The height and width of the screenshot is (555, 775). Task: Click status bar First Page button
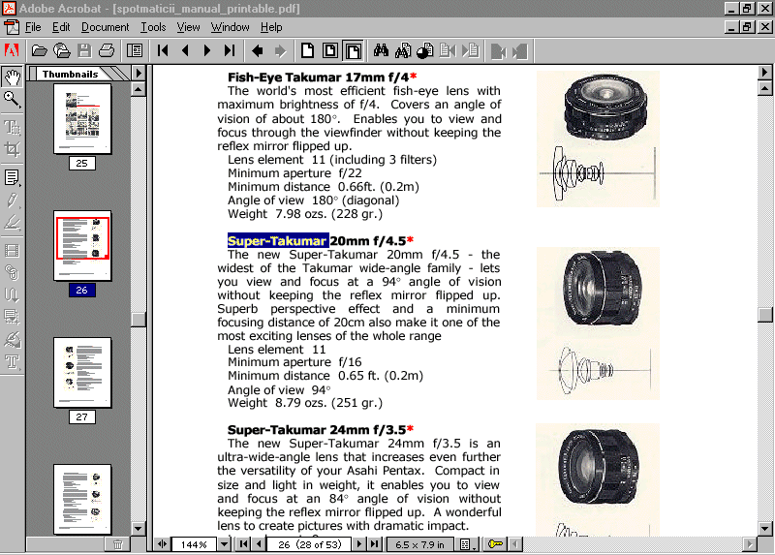point(243,544)
